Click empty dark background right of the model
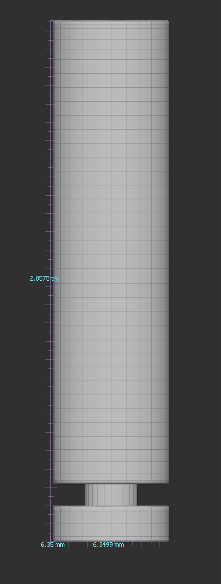The width and height of the screenshot is (221, 584). coord(195,261)
